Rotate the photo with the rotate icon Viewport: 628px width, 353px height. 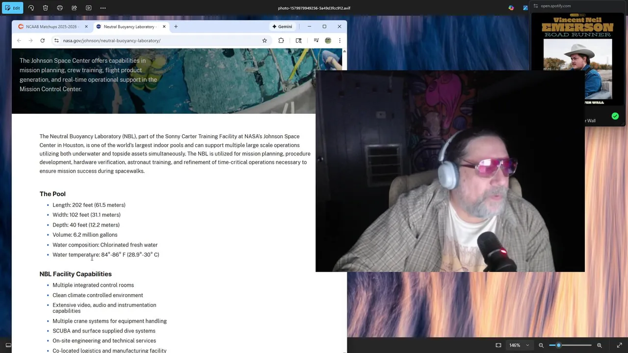coord(31,8)
